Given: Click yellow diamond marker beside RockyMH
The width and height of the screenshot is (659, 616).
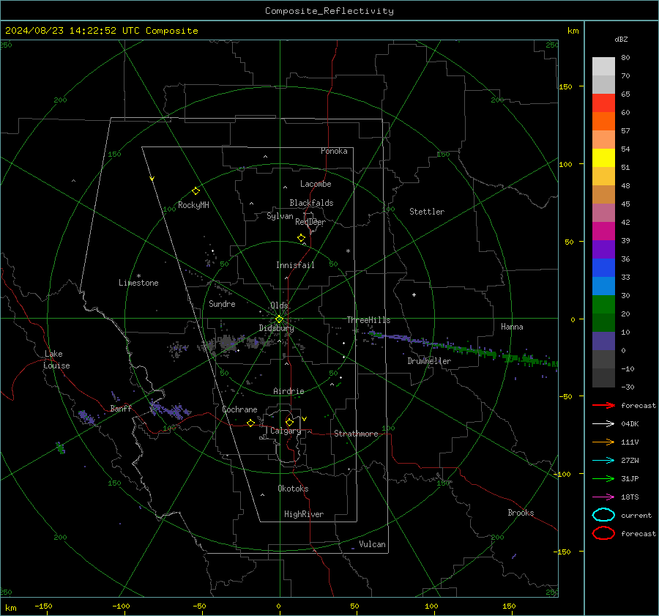Looking at the screenshot, I should pyautogui.click(x=196, y=191).
